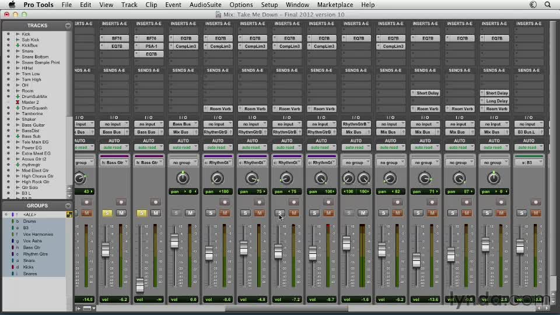This screenshot has width=560, height=315.
Task: Solo the channel showing vol -7.2
Action: click(279, 213)
